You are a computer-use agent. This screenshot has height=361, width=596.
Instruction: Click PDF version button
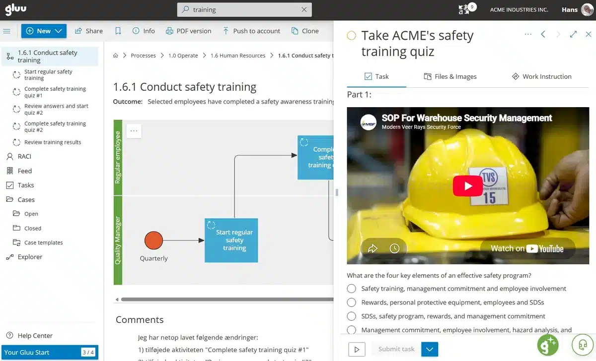click(x=189, y=31)
